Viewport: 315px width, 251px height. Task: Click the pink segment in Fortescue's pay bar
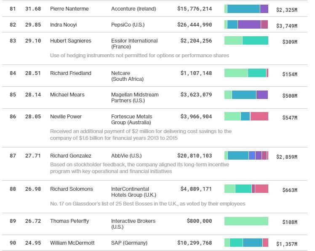(x=259, y=116)
